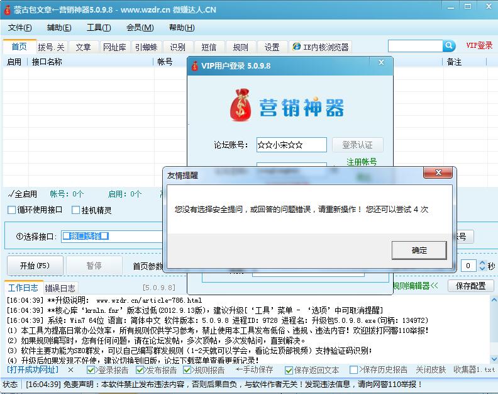Uncheck the 登录报告 checkbox
This screenshot has width=498, height=394.
[x=91, y=370]
